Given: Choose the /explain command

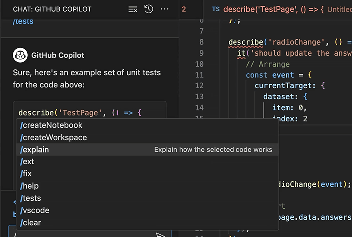Looking at the screenshot, I should tap(147, 150).
